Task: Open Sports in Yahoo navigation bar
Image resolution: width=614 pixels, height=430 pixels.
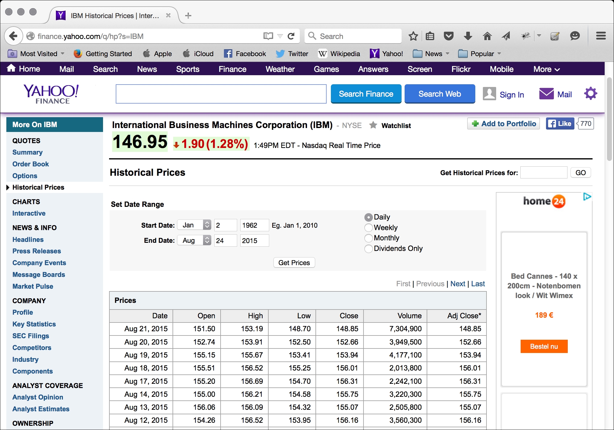Action: coord(188,69)
